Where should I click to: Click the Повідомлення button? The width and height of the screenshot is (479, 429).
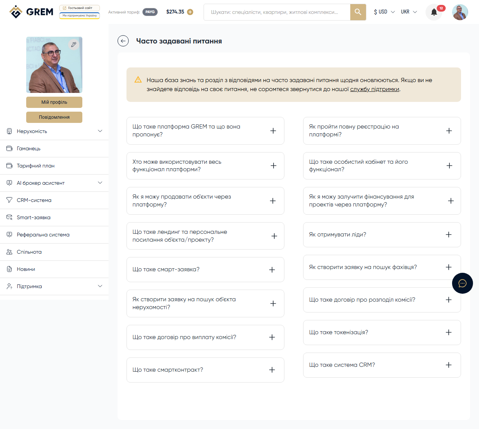pyautogui.click(x=54, y=117)
